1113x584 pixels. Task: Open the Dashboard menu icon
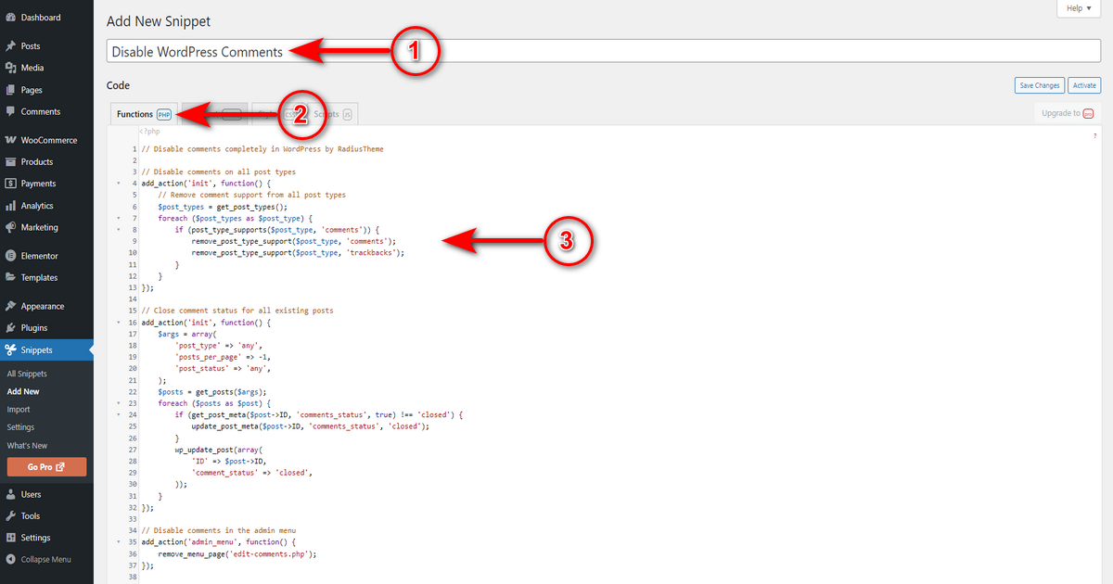[10, 18]
